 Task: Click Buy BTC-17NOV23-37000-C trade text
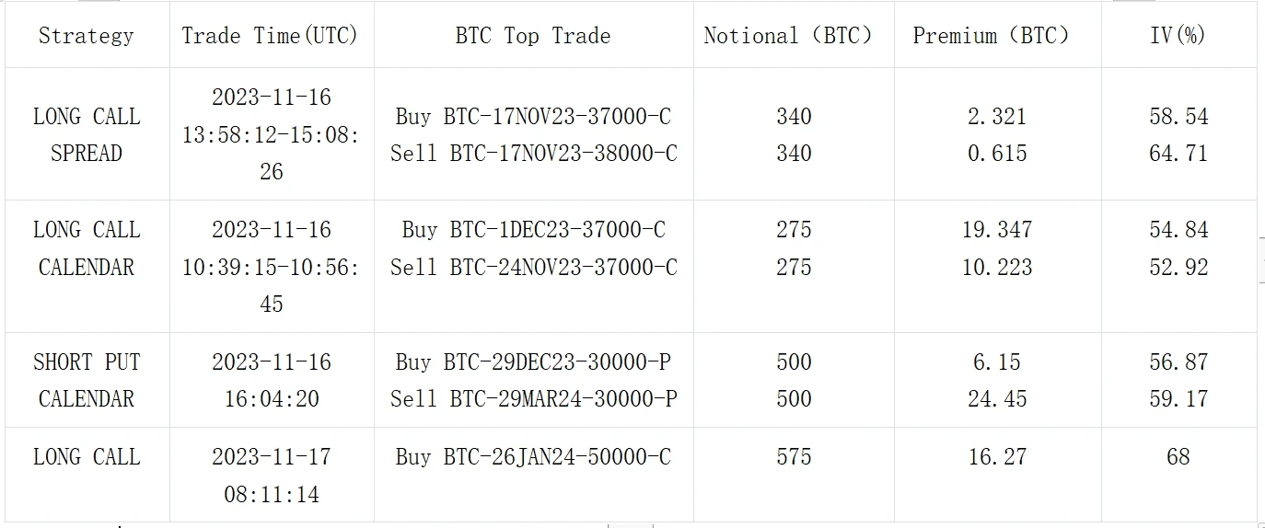coord(533,117)
